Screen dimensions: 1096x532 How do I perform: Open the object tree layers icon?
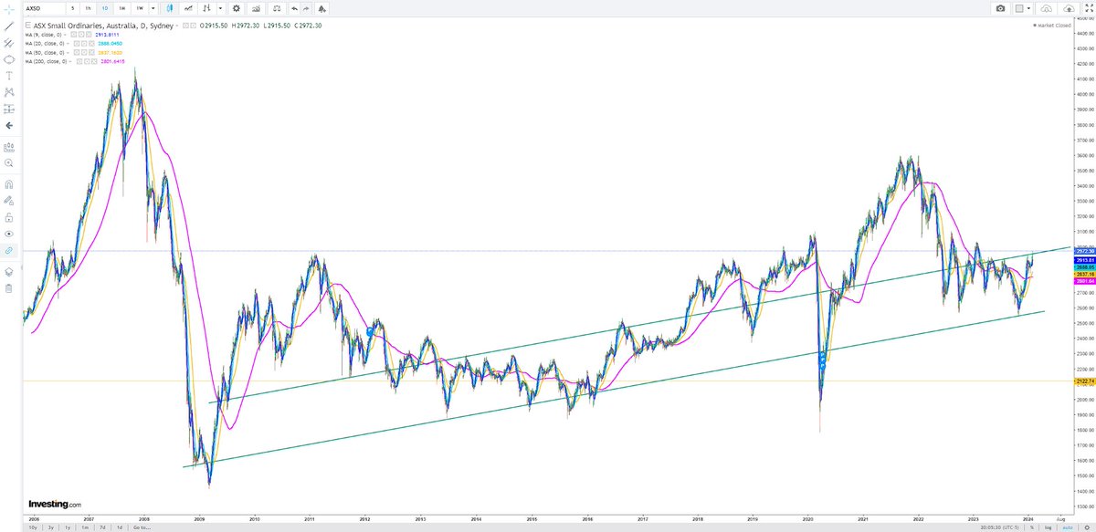tap(9, 271)
